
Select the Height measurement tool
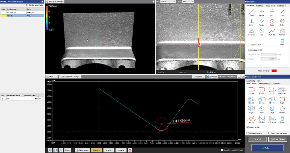coord(282,100)
